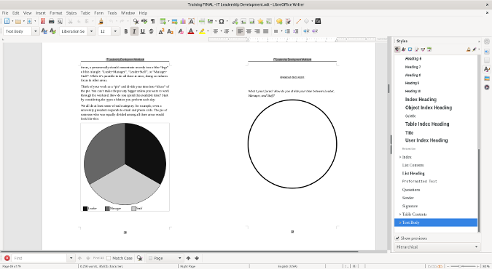Open sidebar Properties deck icon
This screenshot has width=492, height=269.
[x=487, y=51]
